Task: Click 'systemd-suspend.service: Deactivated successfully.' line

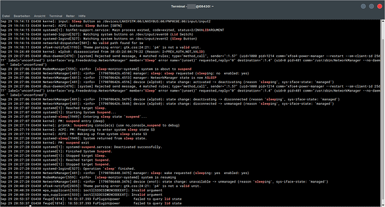Action: tap(81, 147)
